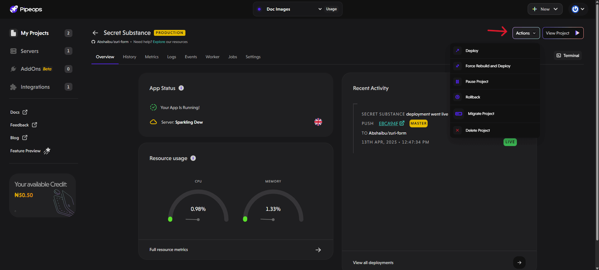Screen dimensions: 599x270
Task: Click the PRODUCTION badge
Action: click(169, 33)
